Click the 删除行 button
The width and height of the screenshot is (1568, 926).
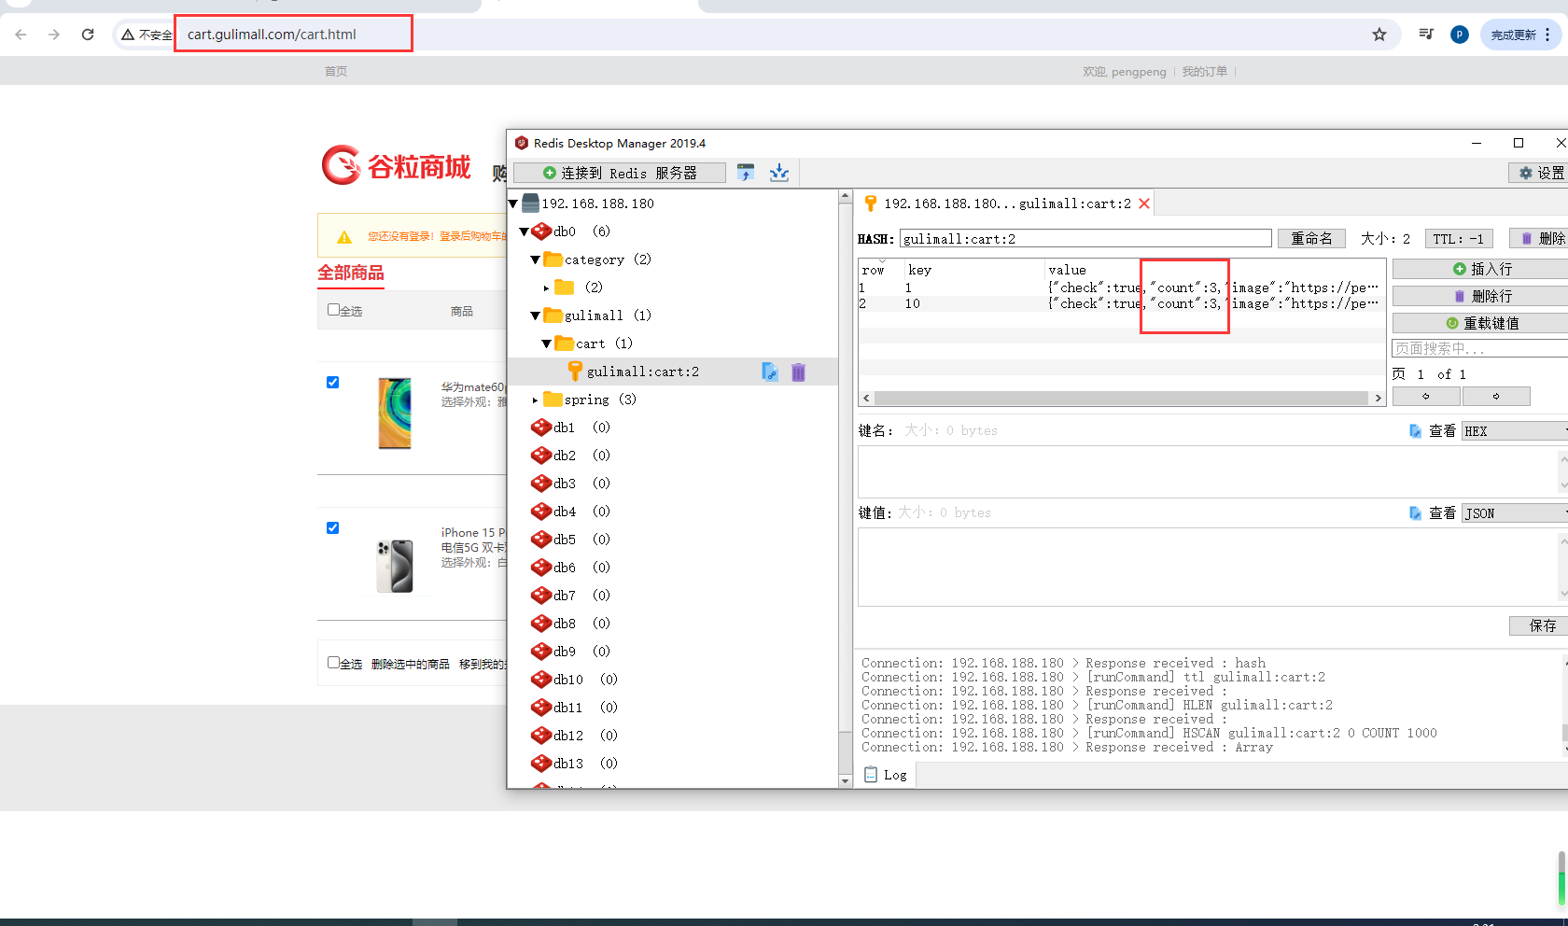[1481, 296]
